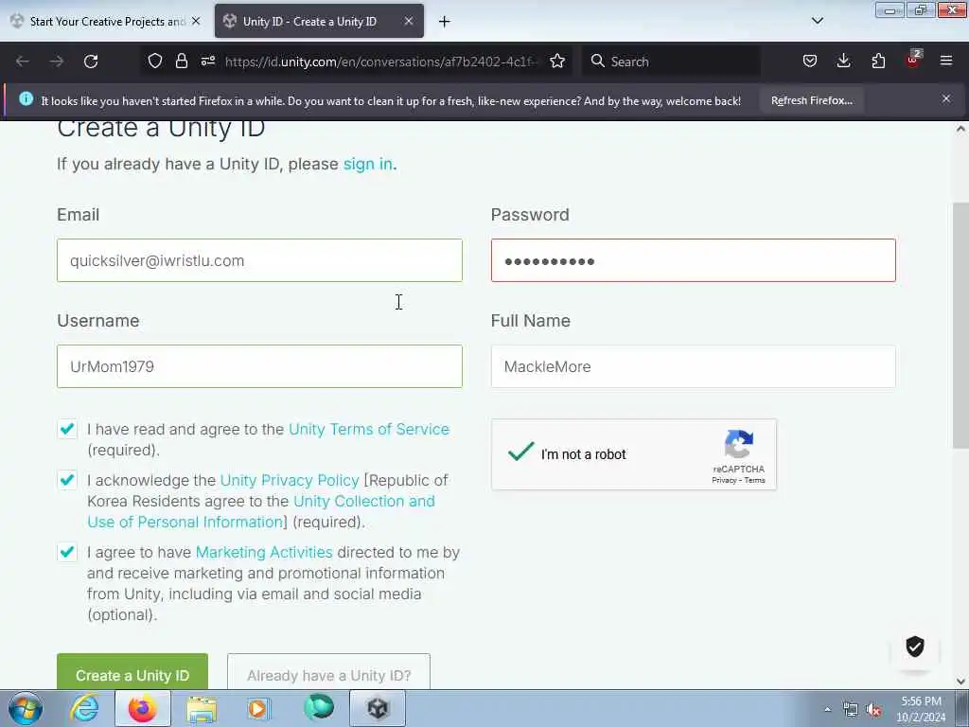Dismiss the Firefox refresh notification bar
Image resolution: width=969 pixels, height=727 pixels.
click(946, 98)
